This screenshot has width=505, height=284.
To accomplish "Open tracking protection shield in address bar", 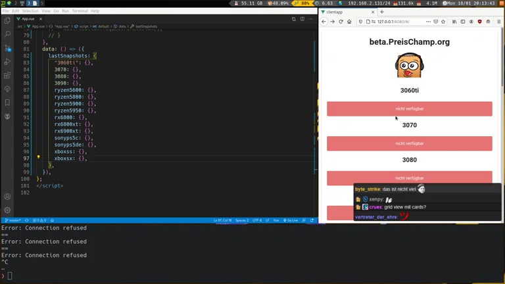I will point(360,22).
